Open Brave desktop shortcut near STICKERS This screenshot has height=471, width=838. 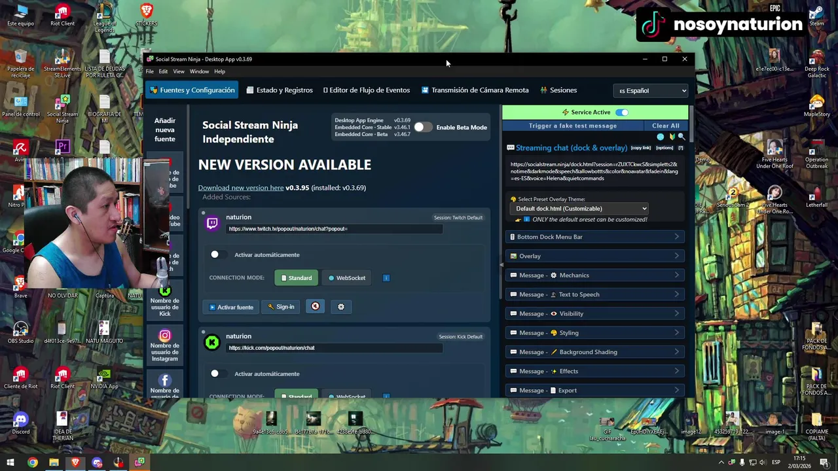(146, 16)
